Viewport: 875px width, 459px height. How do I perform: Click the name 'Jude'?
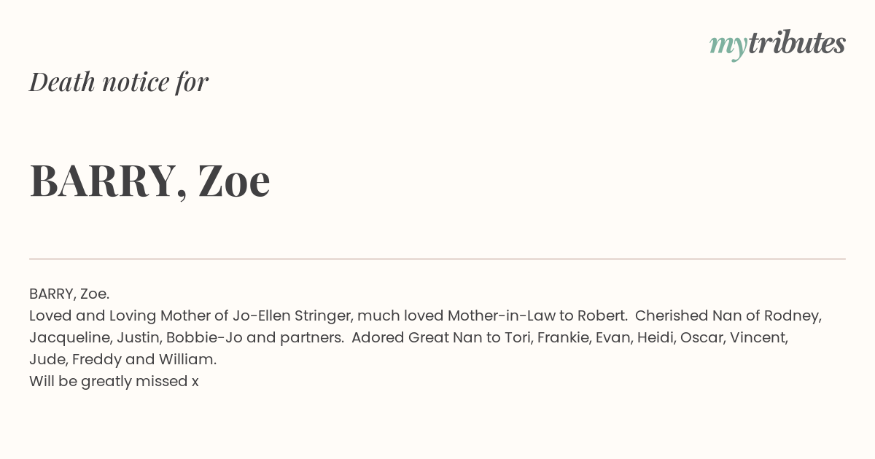pyautogui.click(x=45, y=359)
